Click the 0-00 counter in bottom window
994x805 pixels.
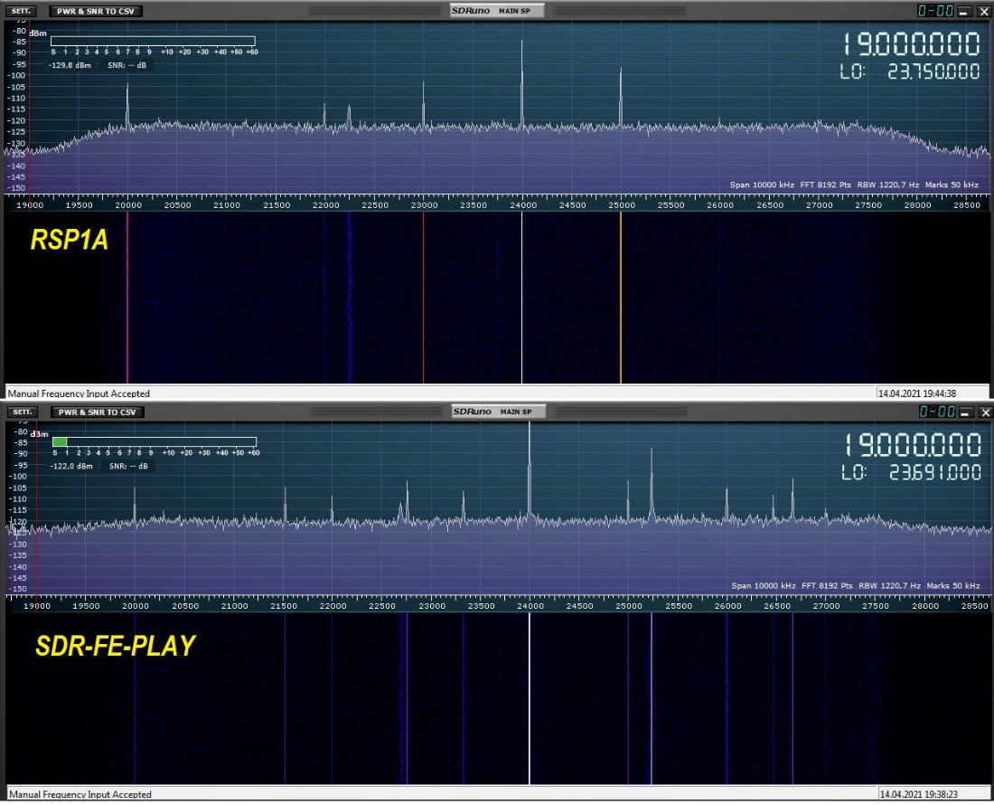(x=937, y=412)
